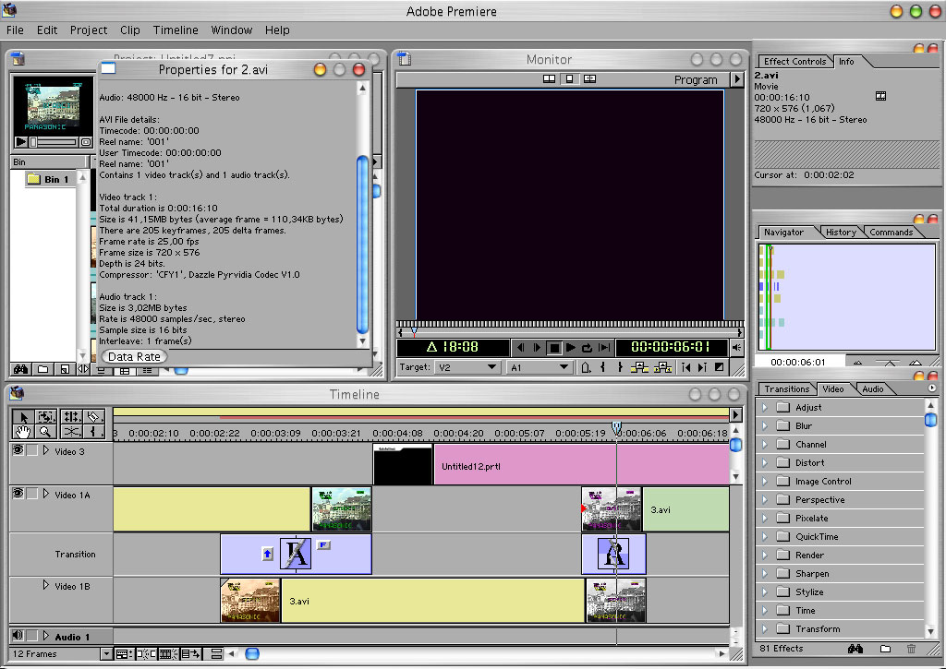The image size is (946, 669).
Task: Toggle the lock box for Video 1A track
Action: tap(32, 493)
